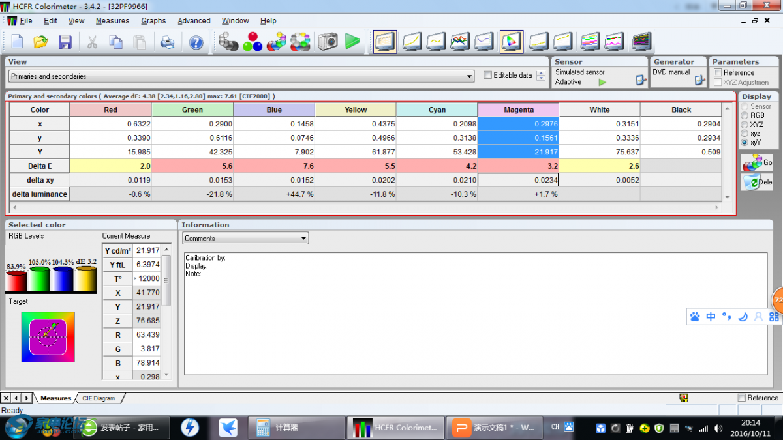
Task: Measure gray scale with the gray balls icon
Action: coord(228,42)
